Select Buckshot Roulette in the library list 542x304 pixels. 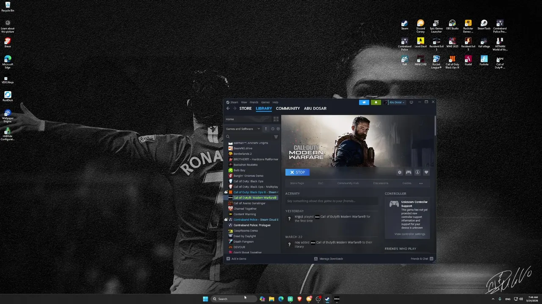click(245, 165)
